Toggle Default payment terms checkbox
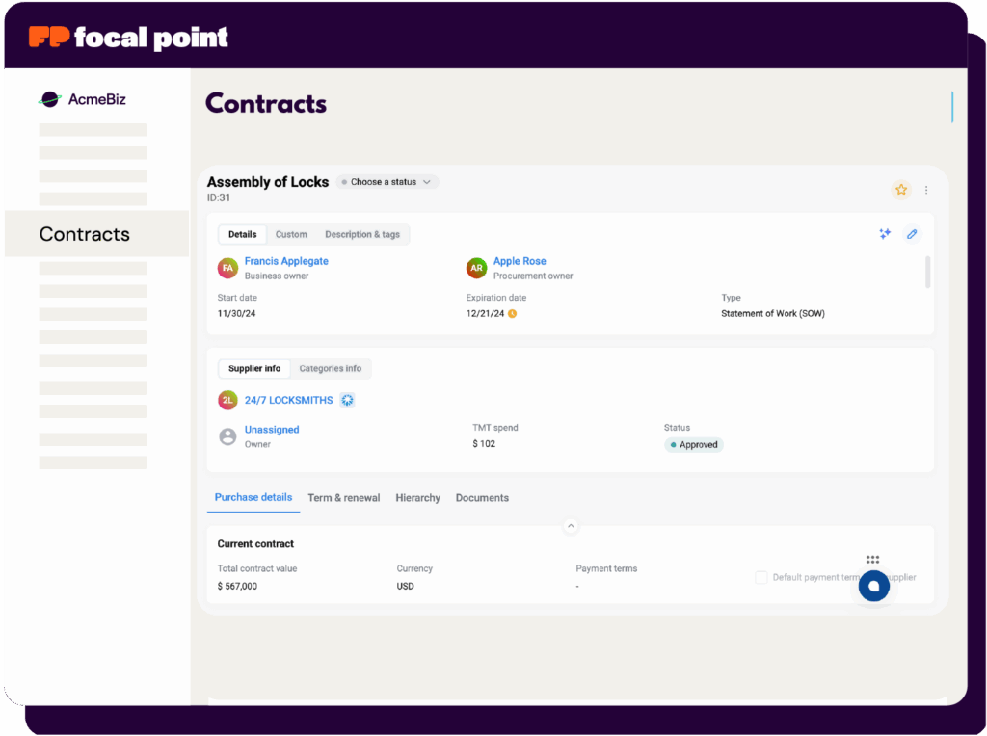The image size is (987, 736). click(761, 577)
